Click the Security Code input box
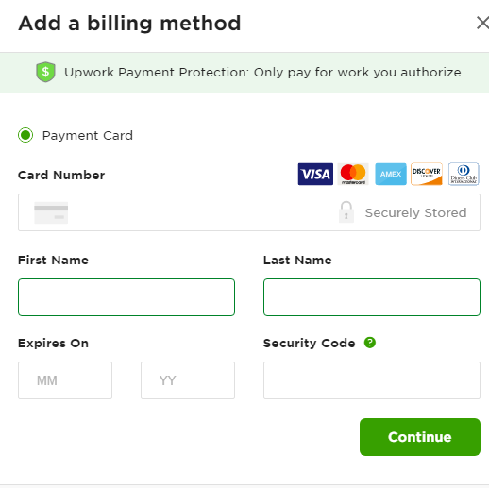489x488 pixels. [372, 380]
